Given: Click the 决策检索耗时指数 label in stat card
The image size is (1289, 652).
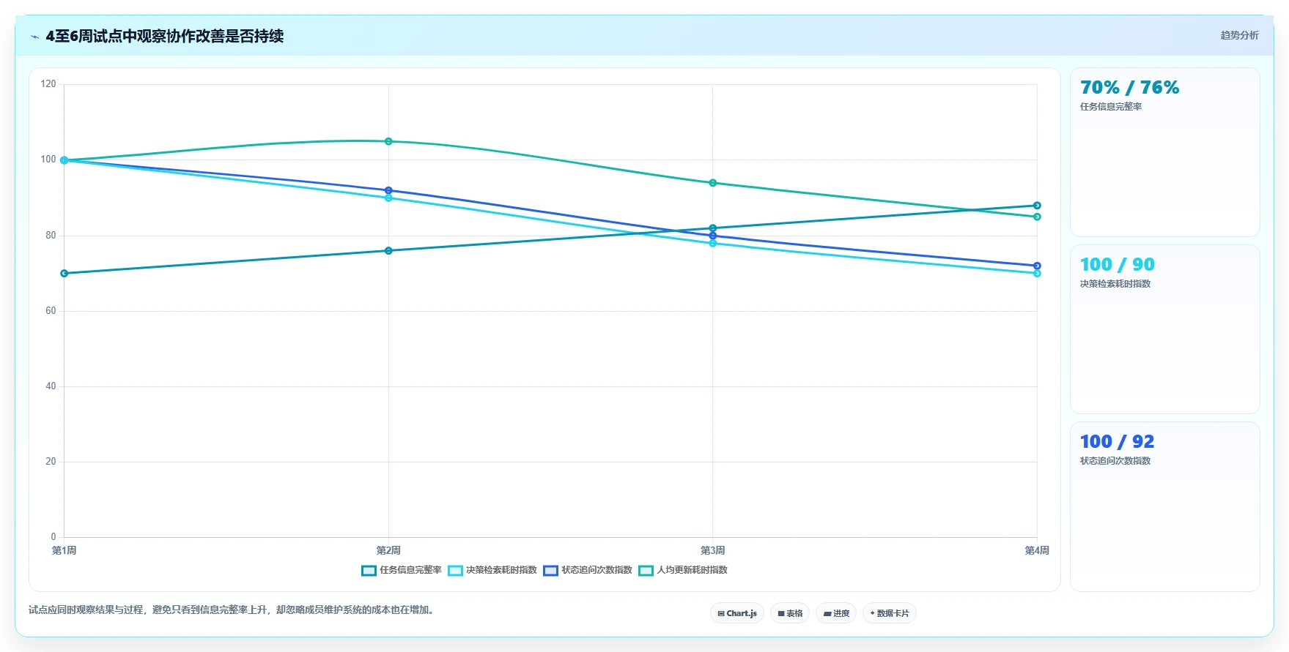Looking at the screenshot, I should pos(1115,284).
